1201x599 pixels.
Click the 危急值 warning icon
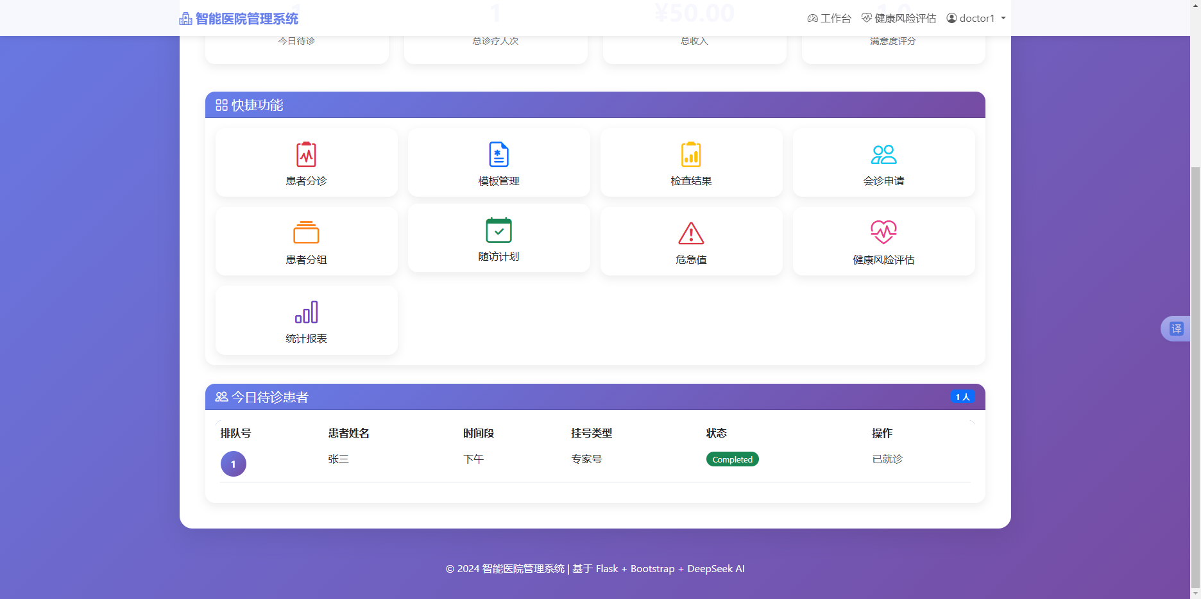pos(691,233)
